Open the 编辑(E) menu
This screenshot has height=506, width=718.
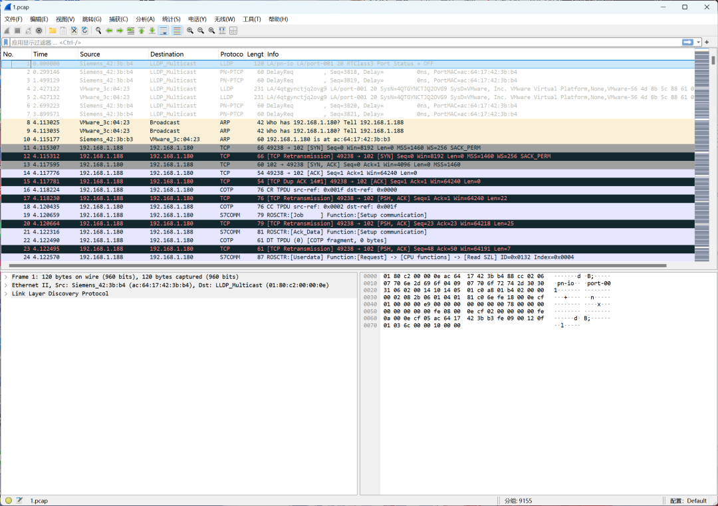click(x=39, y=19)
